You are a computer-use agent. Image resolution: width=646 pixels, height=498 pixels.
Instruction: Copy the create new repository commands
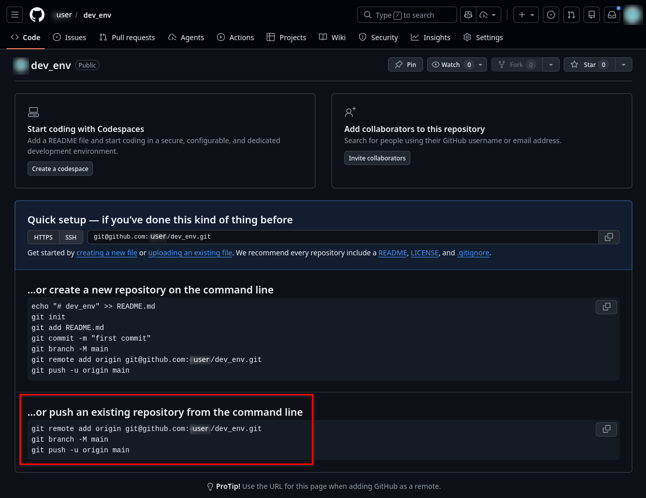click(606, 307)
